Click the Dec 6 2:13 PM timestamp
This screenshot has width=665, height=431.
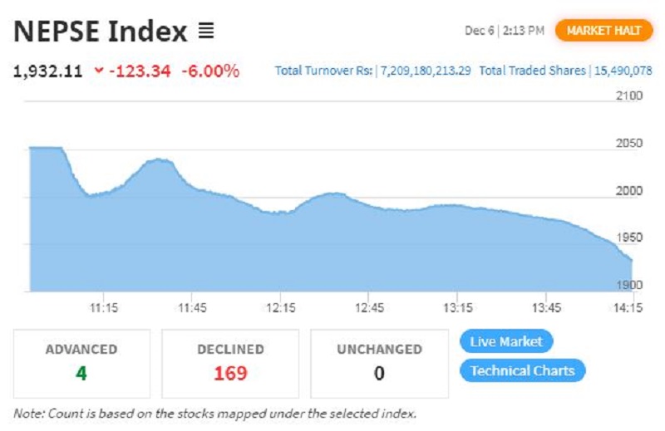tap(505, 31)
